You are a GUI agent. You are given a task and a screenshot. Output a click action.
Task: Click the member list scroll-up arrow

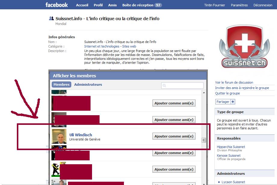click(204, 93)
